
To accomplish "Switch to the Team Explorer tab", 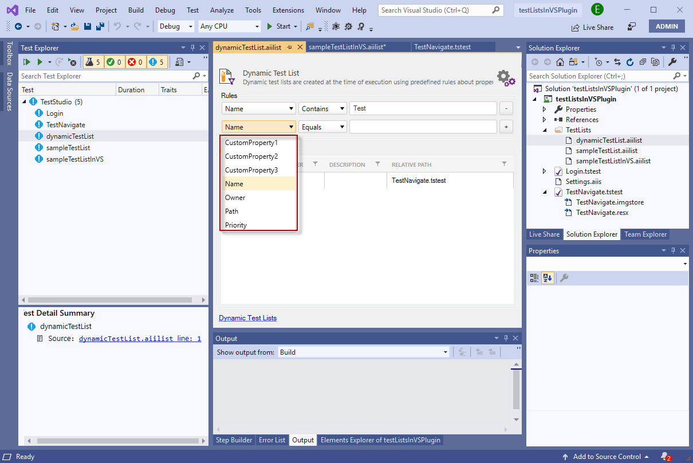I will [x=645, y=234].
